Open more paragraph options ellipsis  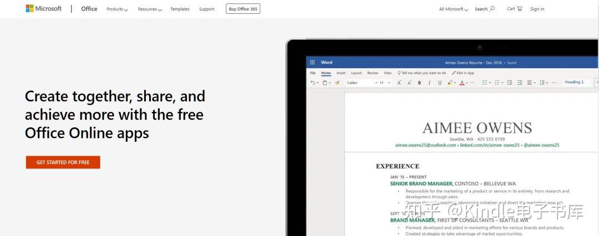click(x=554, y=83)
